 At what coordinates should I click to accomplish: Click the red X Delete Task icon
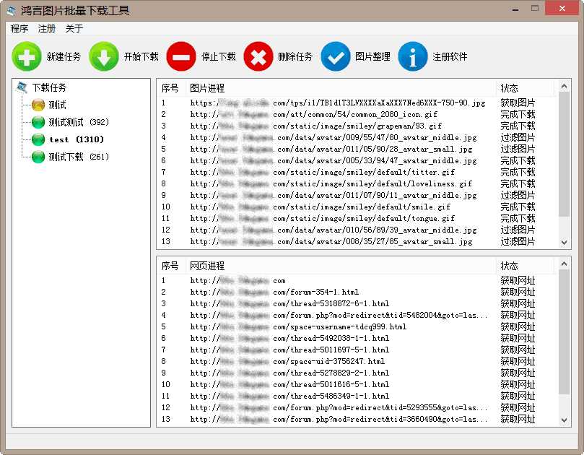click(258, 56)
